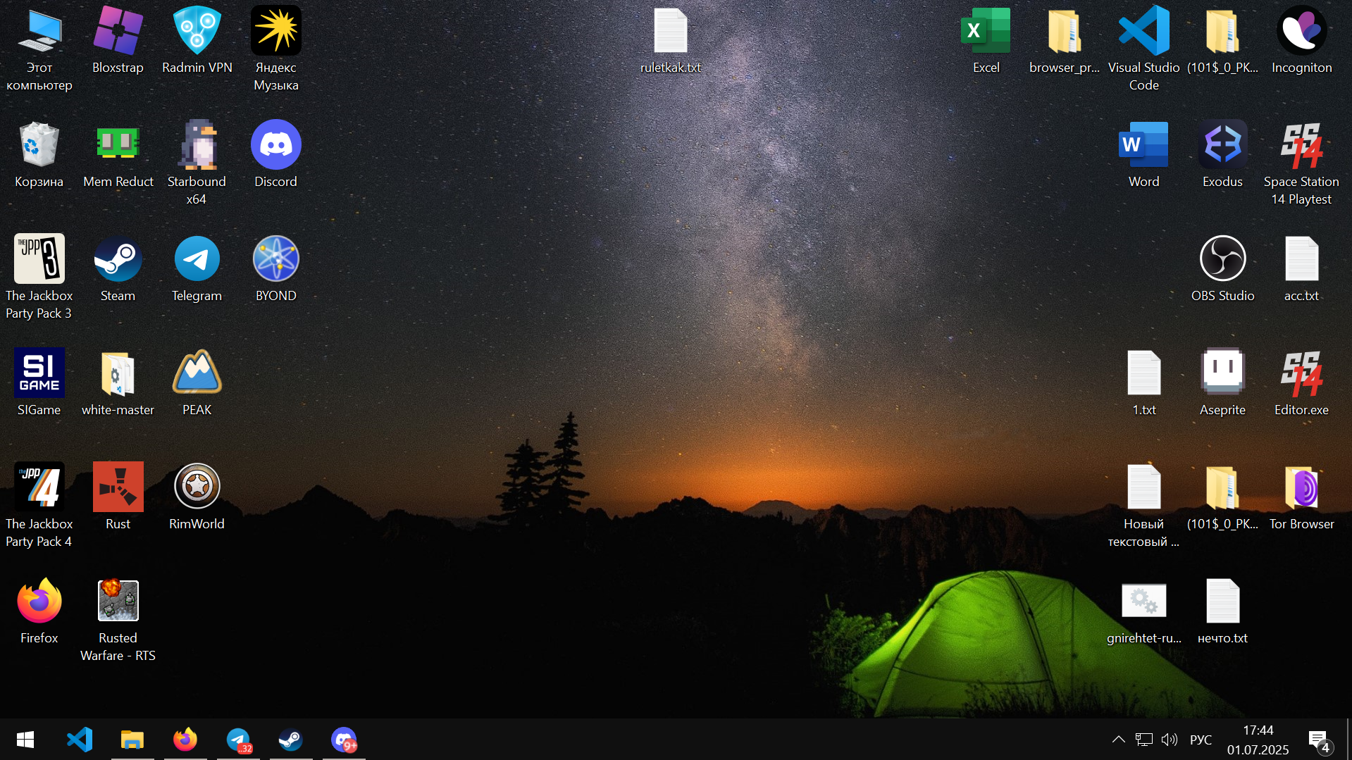The image size is (1352, 760).
Task: Select the Rusted Warfare - RTS icon
Action: tap(118, 620)
